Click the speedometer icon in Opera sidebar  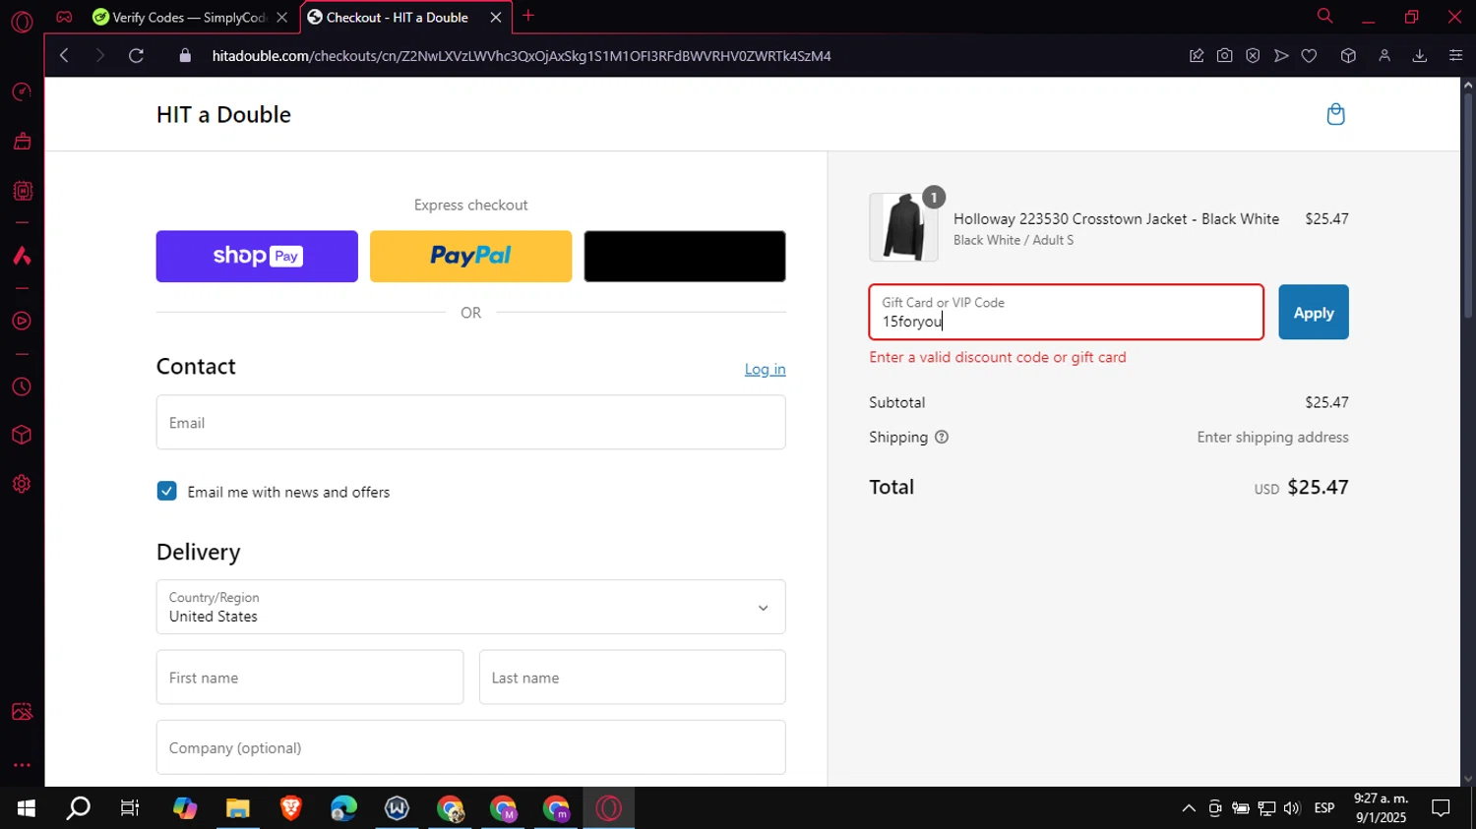[22, 92]
